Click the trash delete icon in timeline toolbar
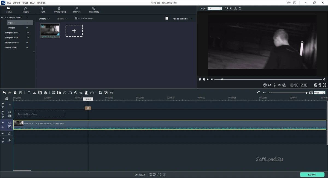Viewport: 328px width, 178px height. 20,93
